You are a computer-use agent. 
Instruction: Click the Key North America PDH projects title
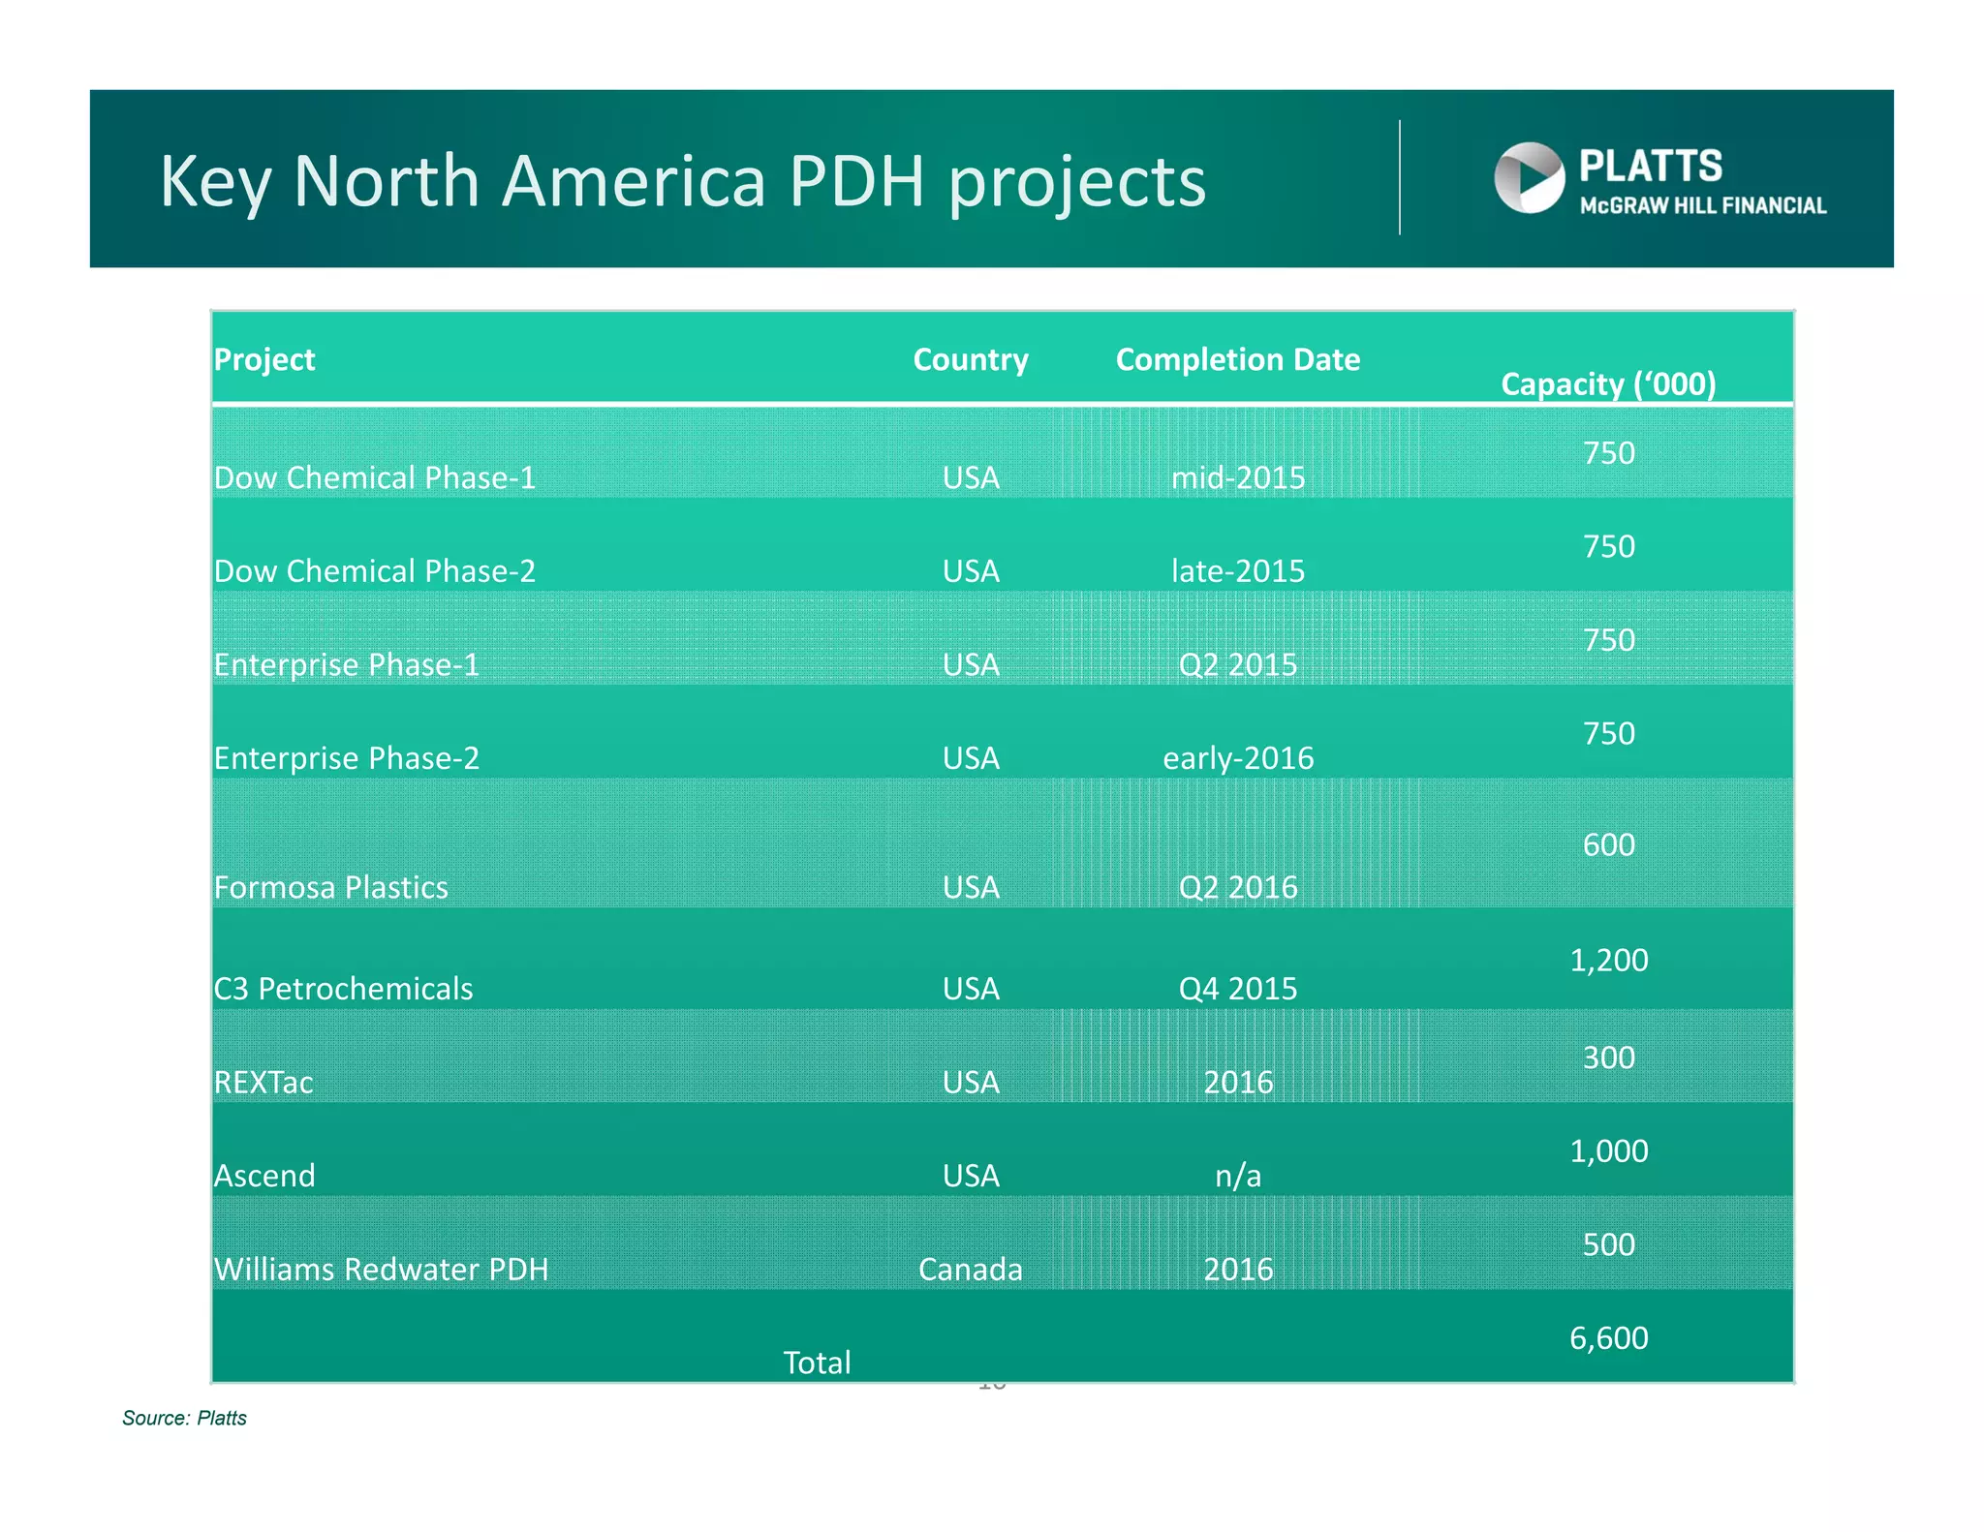pyautogui.click(x=682, y=181)
